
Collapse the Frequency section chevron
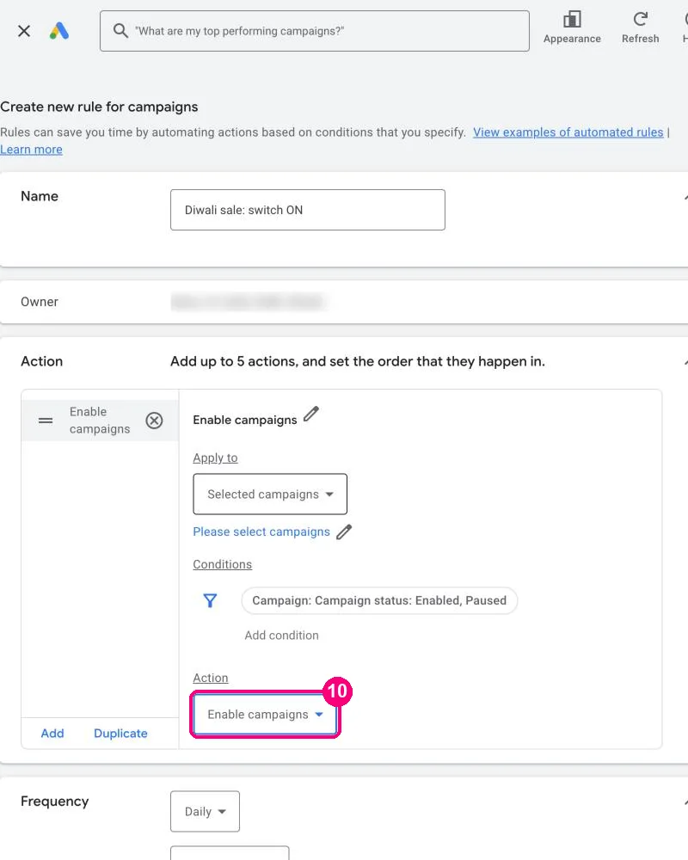(685, 802)
